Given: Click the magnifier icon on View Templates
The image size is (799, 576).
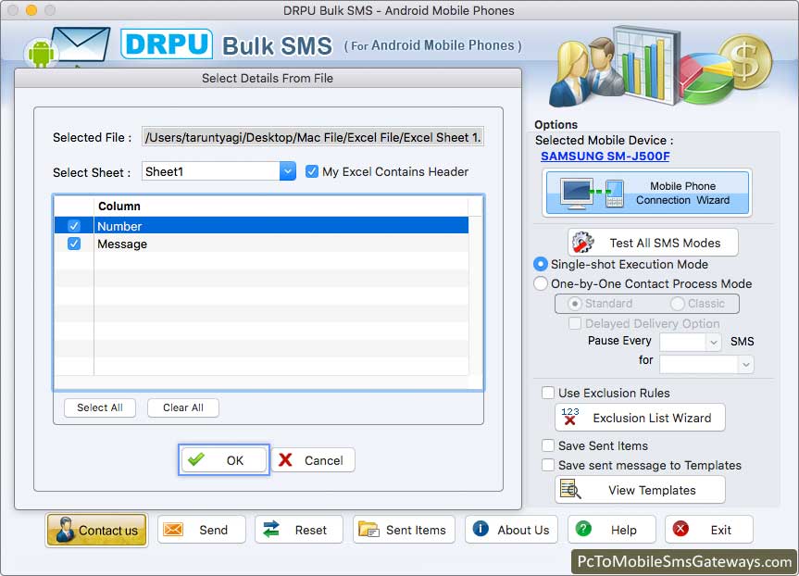Looking at the screenshot, I should coord(569,489).
